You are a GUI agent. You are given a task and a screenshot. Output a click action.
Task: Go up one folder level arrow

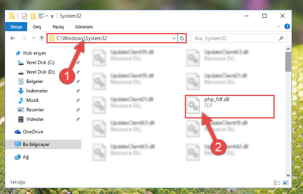click(42, 38)
